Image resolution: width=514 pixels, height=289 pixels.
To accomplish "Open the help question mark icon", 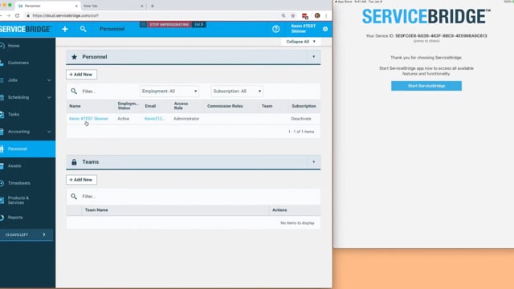I will click(276, 29).
